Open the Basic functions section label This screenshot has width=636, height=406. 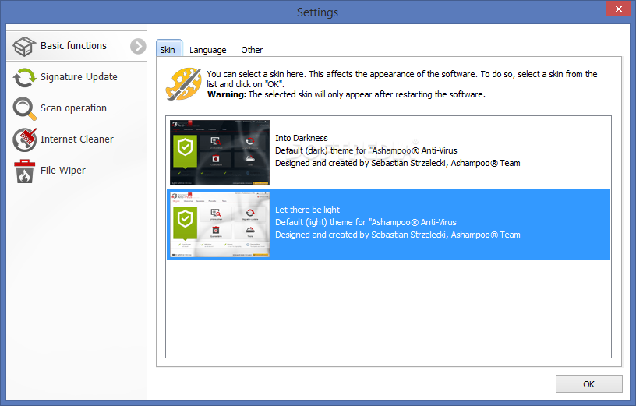pos(73,46)
